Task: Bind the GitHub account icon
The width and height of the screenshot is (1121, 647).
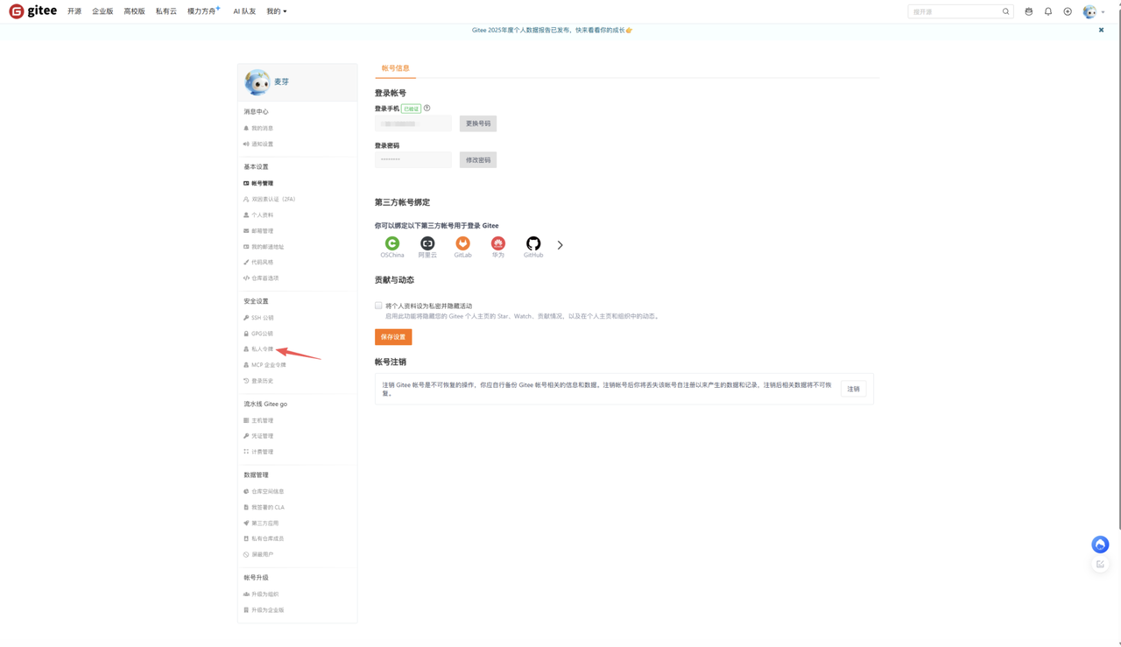Action: tap(533, 243)
